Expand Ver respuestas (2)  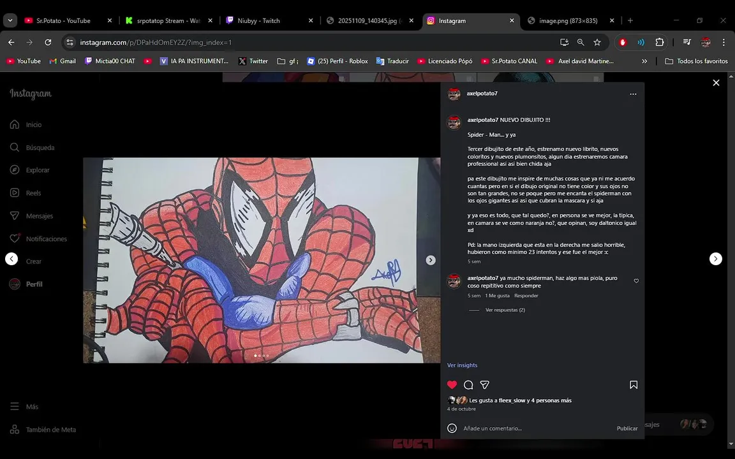pyautogui.click(x=505, y=310)
